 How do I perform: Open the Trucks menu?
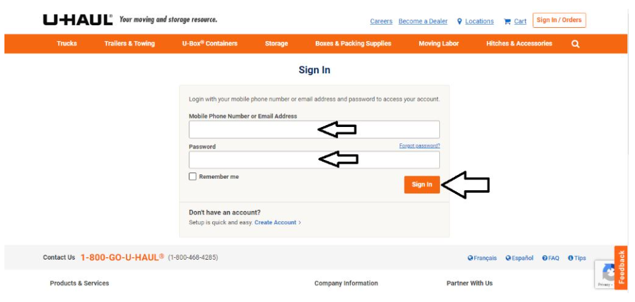click(67, 44)
